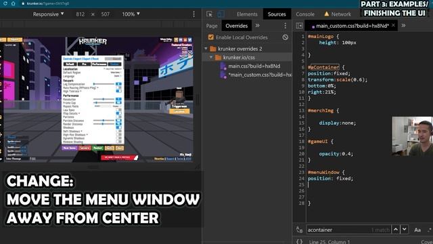
Task: Toggle Soft Shadows switch
Action: (119, 131)
